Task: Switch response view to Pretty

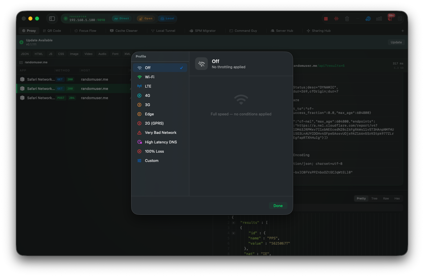Action: pos(361,198)
